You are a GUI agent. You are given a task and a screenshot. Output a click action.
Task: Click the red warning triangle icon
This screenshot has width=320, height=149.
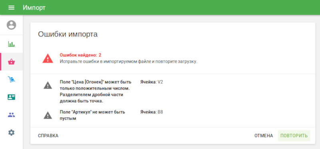[x=48, y=58]
